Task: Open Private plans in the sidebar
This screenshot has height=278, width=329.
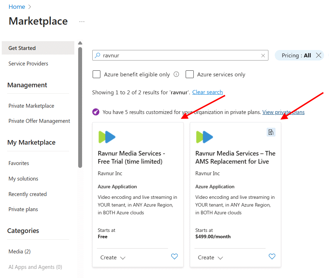Action: pos(23,209)
